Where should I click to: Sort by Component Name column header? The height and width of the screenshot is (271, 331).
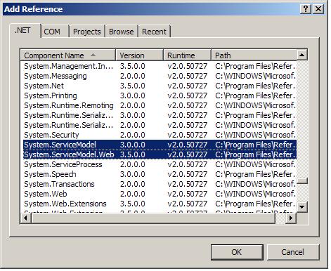pyautogui.click(x=68, y=55)
